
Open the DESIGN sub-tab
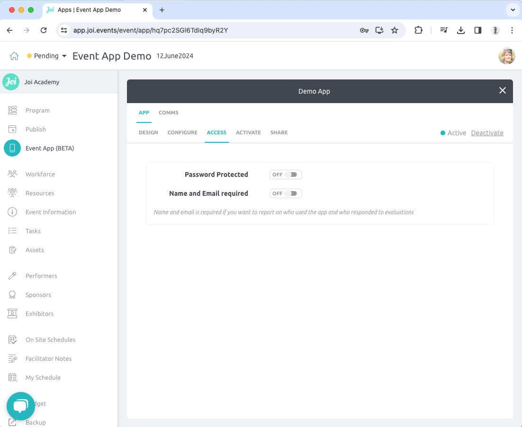[148, 132]
